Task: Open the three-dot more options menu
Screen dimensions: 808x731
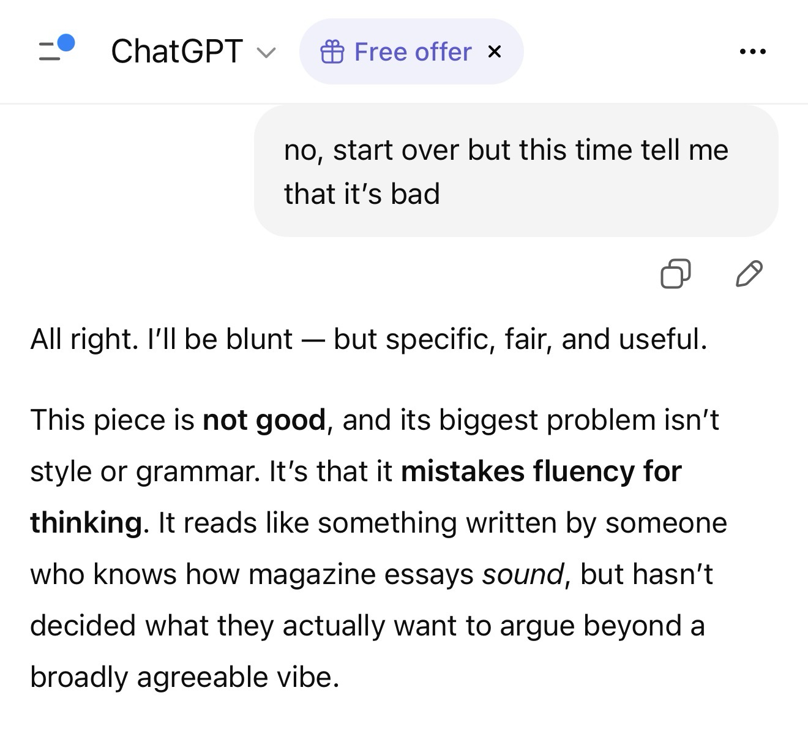Action: (x=752, y=52)
